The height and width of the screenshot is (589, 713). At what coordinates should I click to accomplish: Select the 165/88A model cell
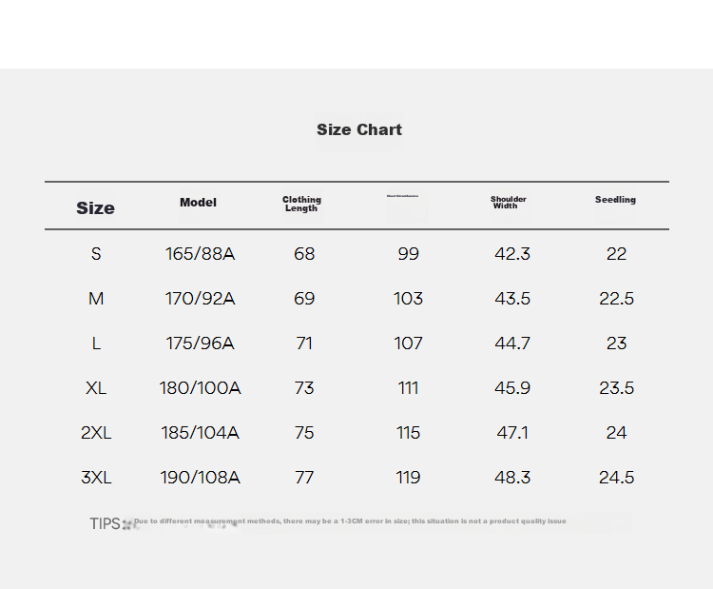(200, 254)
